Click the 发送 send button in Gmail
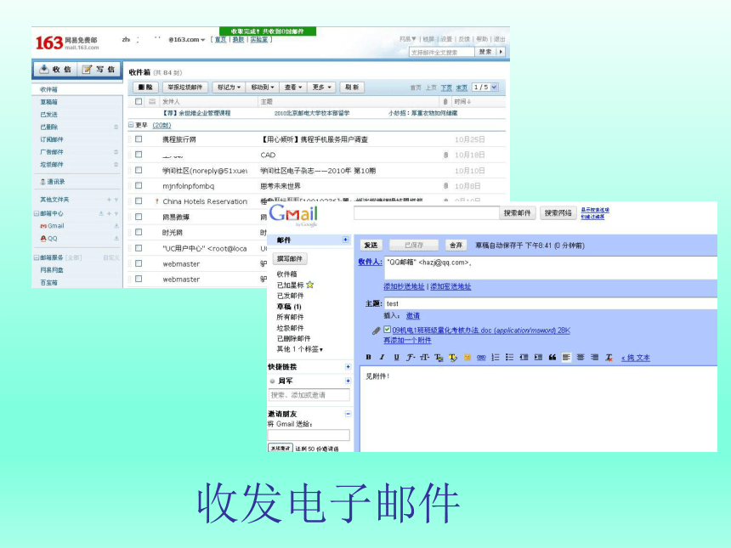Screen dimensions: 731x548 371,245
